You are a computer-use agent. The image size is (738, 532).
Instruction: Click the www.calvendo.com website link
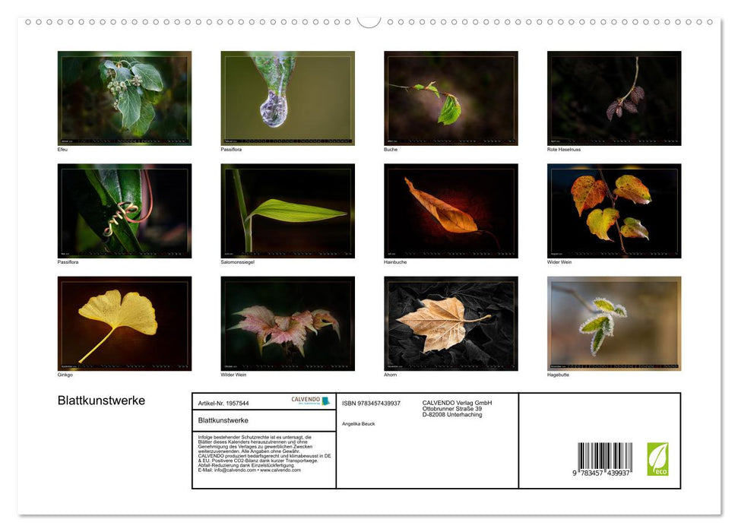tap(280, 471)
